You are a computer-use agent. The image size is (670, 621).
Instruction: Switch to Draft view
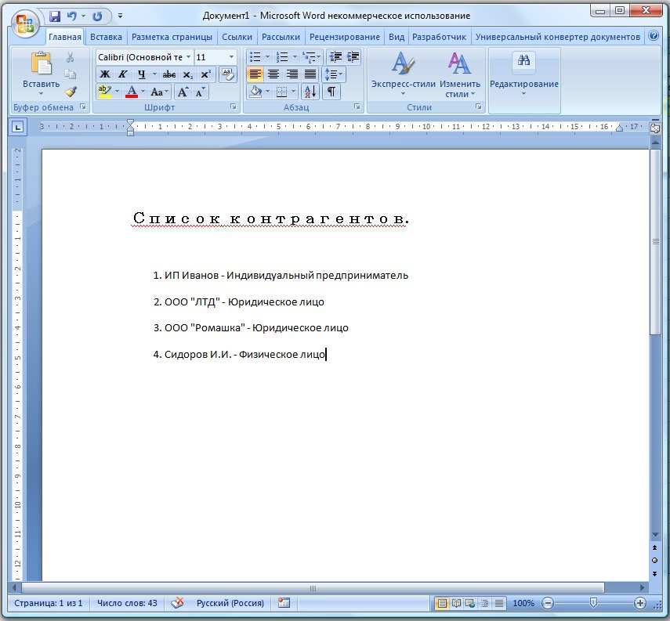point(498,603)
